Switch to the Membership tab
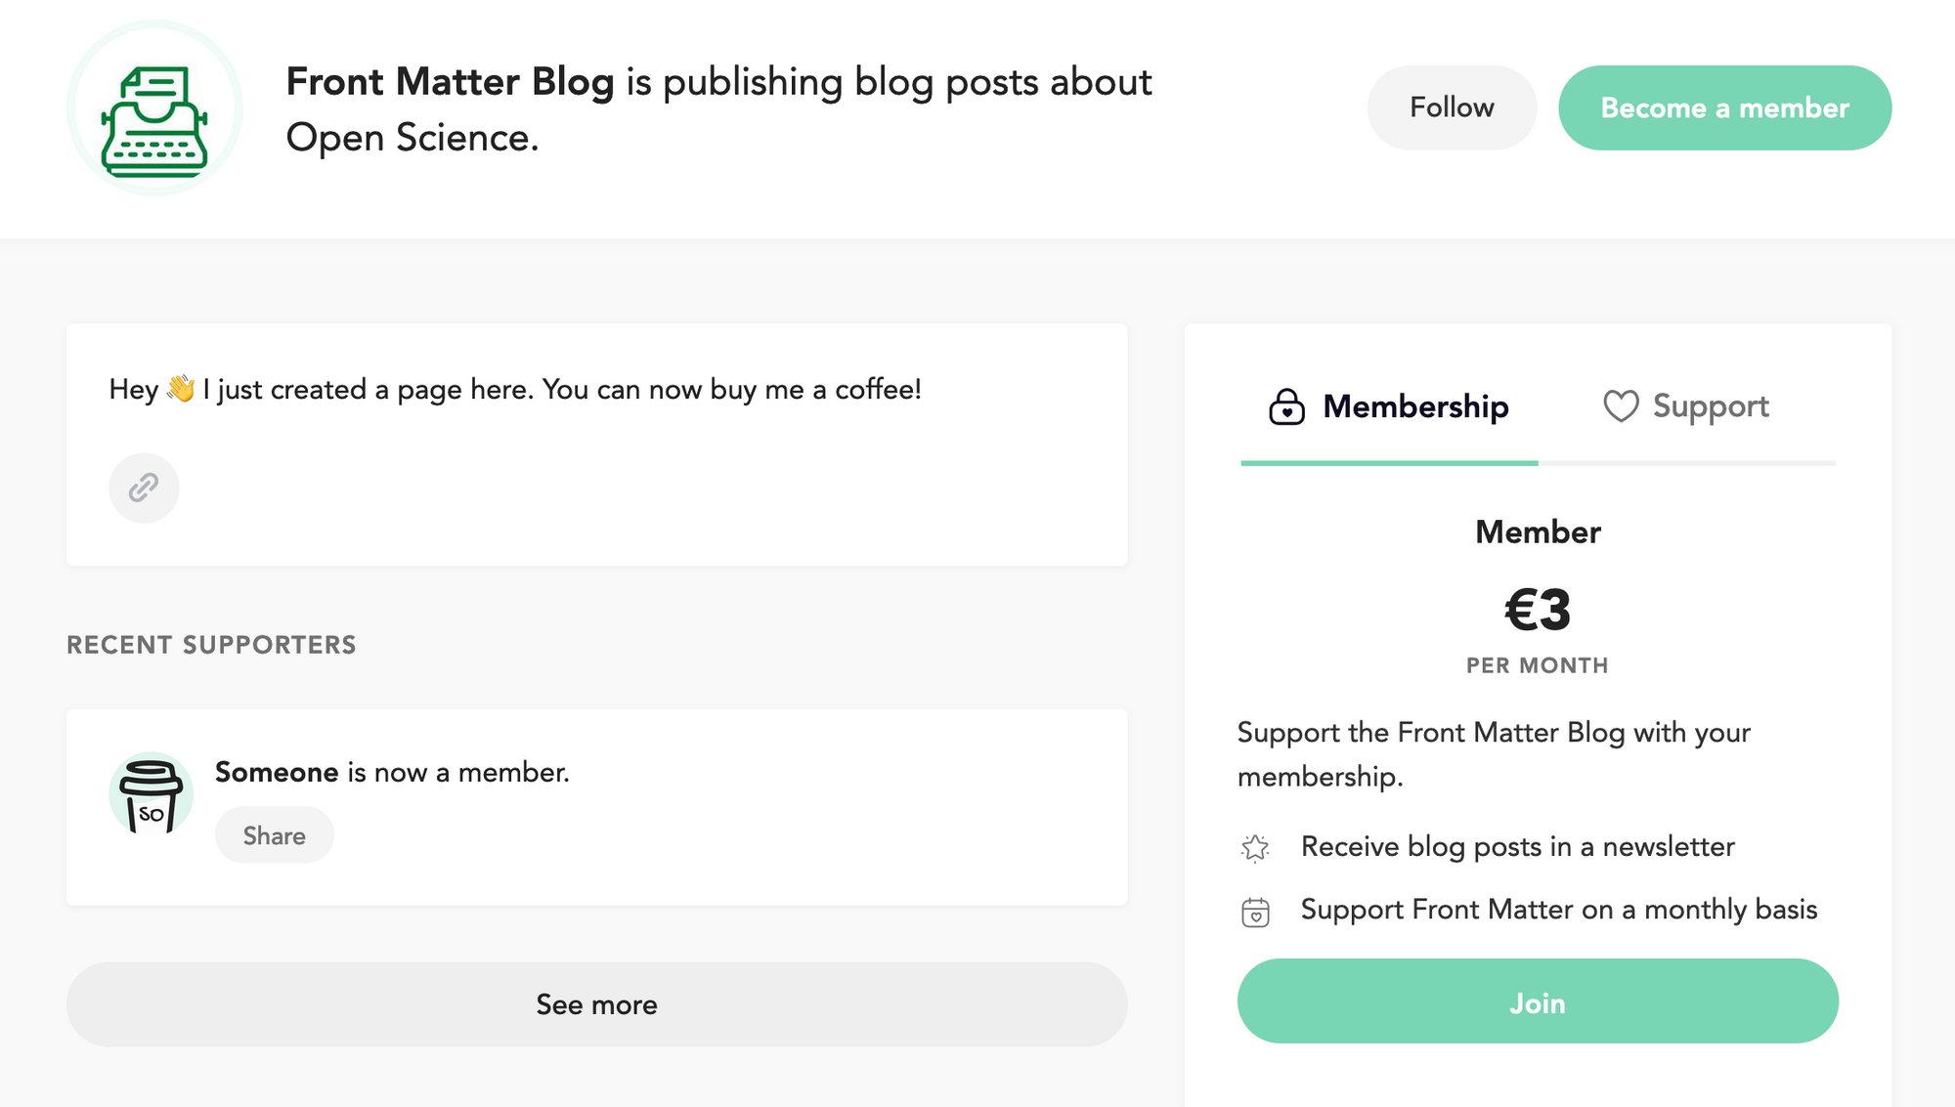This screenshot has height=1107, width=1955. coord(1389,407)
